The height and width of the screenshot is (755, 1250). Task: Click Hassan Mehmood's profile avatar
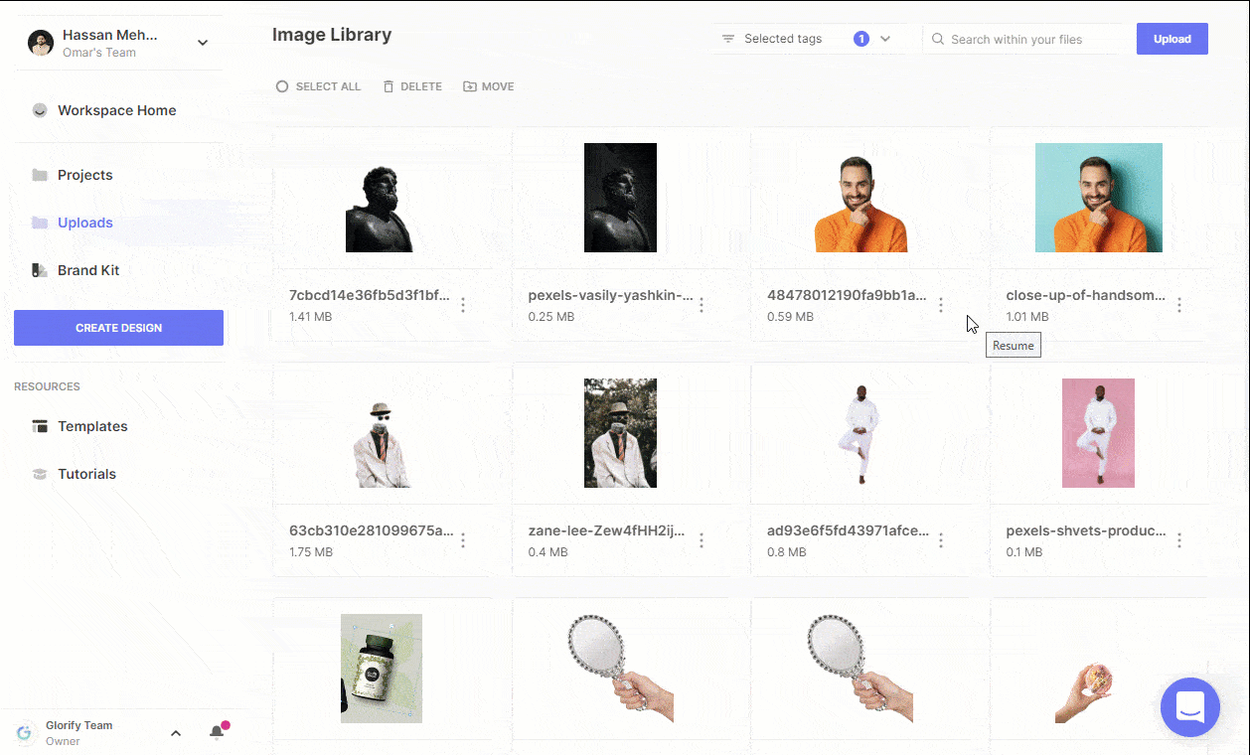[x=41, y=43]
